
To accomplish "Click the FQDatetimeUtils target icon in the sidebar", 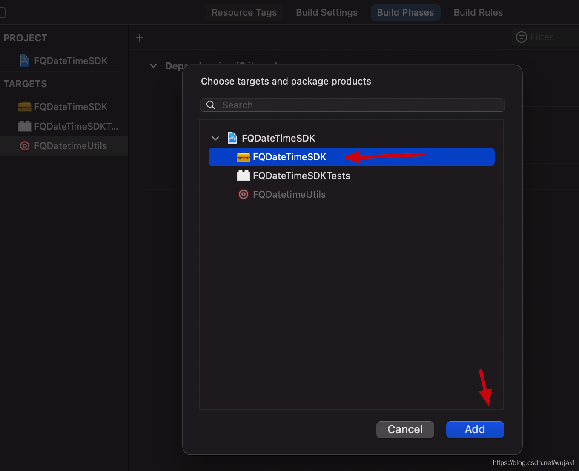I will [25, 146].
